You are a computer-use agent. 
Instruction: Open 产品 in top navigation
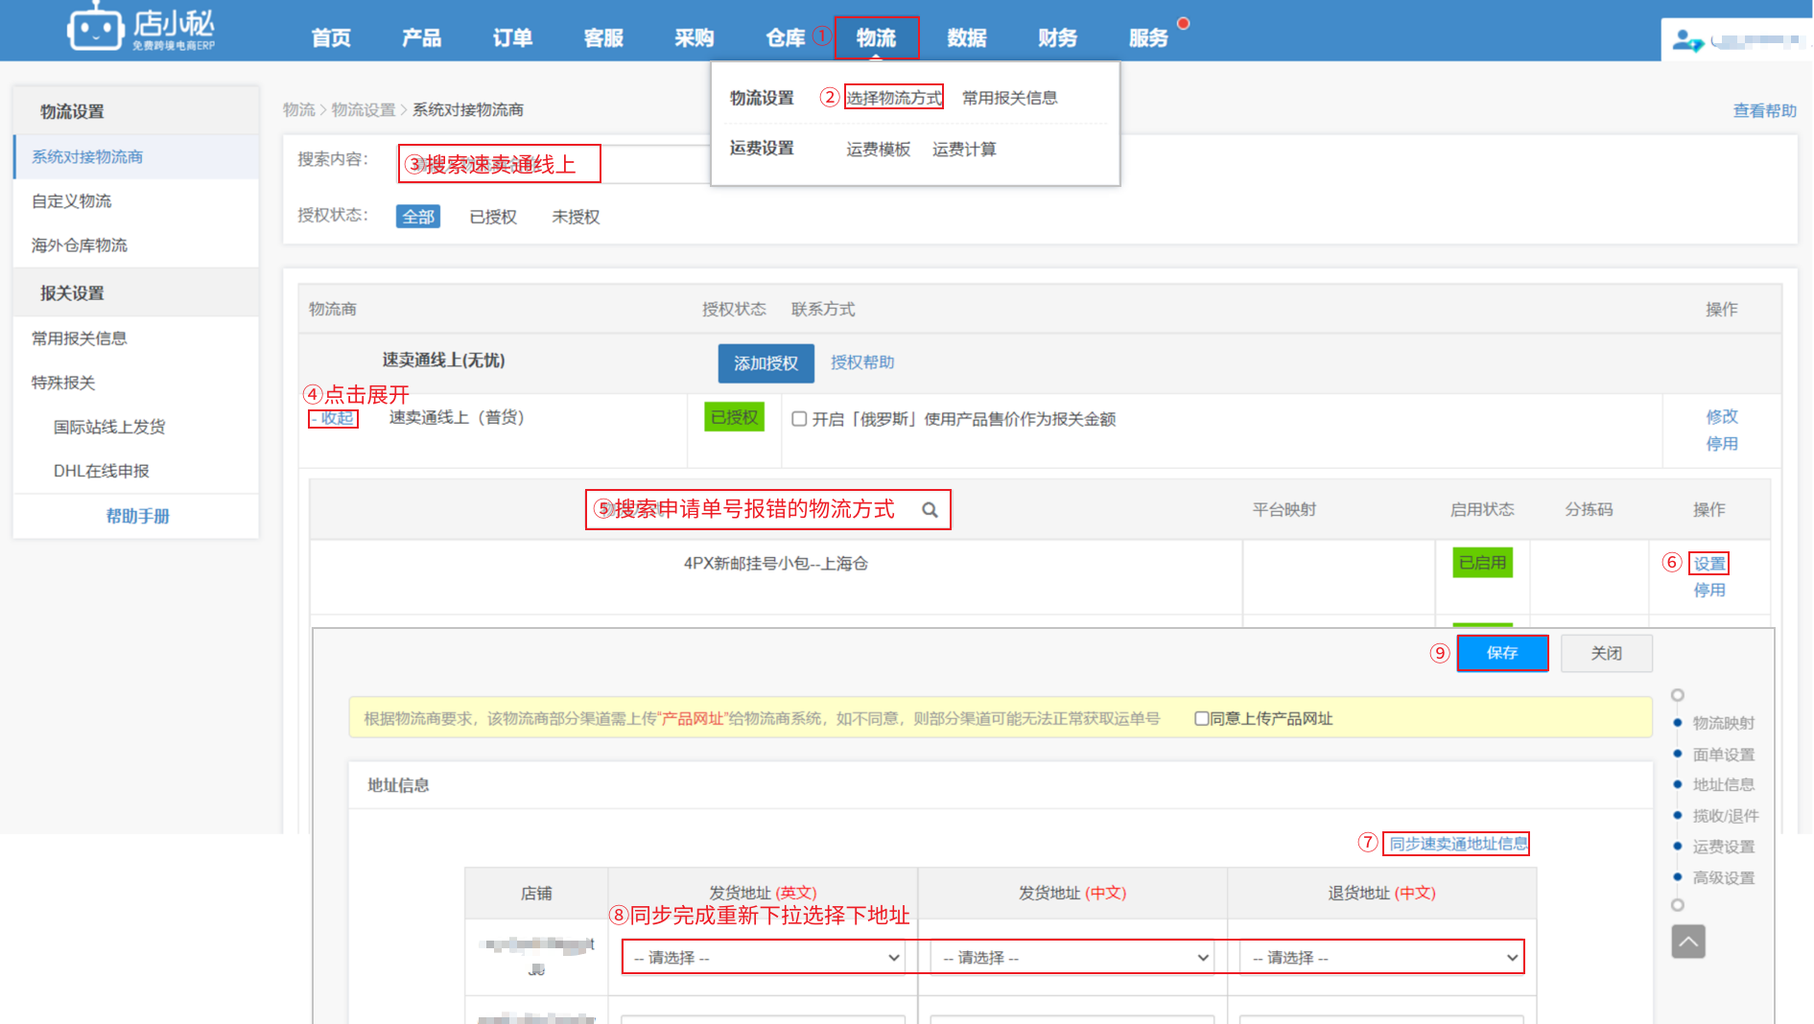(x=421, y=37)
